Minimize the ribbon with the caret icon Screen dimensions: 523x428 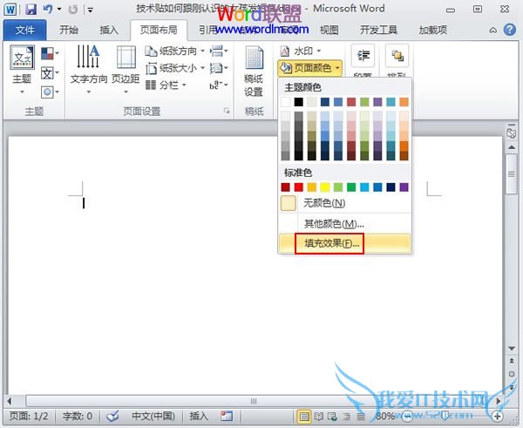(x=492, y=31)
